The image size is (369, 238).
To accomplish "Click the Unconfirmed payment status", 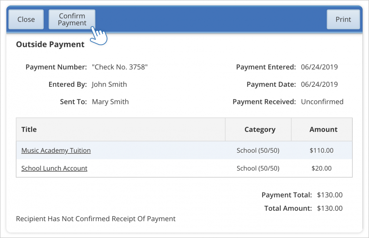I will [322, 102].
